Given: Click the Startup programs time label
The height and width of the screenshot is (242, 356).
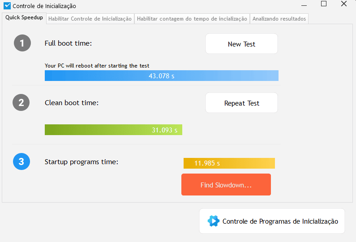Looking at the screenshot, I should (x=81, y=162).
